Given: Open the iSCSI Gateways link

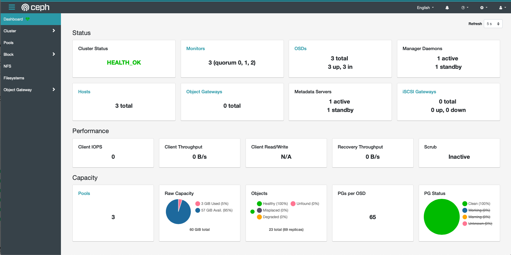Looking at the screenshot, I should 419,92.
